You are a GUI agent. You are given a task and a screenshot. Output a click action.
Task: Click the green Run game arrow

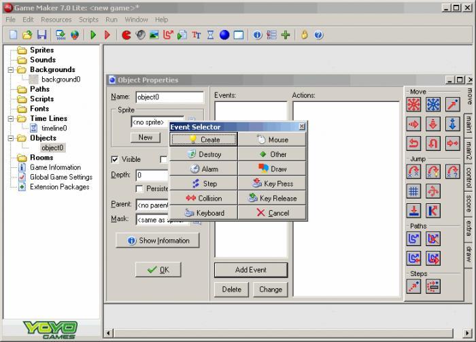tap(94, 35)
